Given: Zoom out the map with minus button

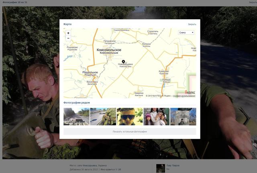Looking at the screenshot, I should pyautogui.click(x=68, y=38).
